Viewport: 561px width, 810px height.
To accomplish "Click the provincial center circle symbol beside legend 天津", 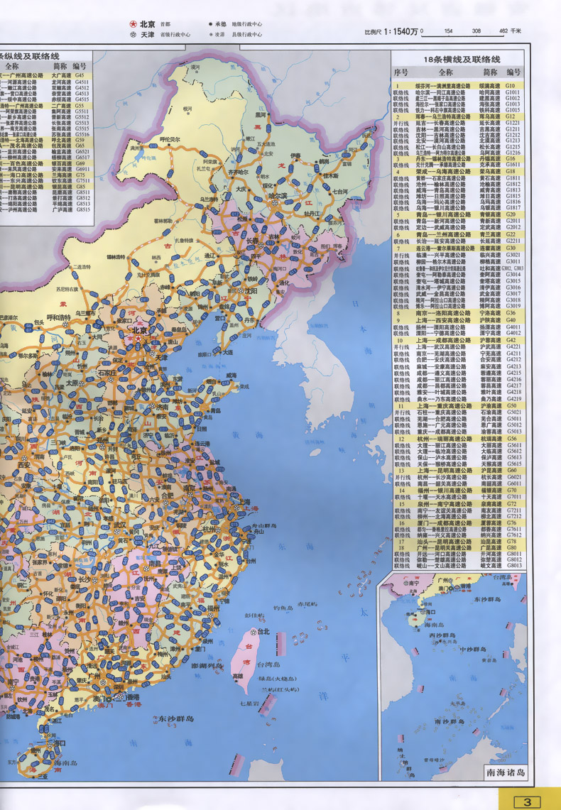I will pyautogui.click(x=133, y=35).
